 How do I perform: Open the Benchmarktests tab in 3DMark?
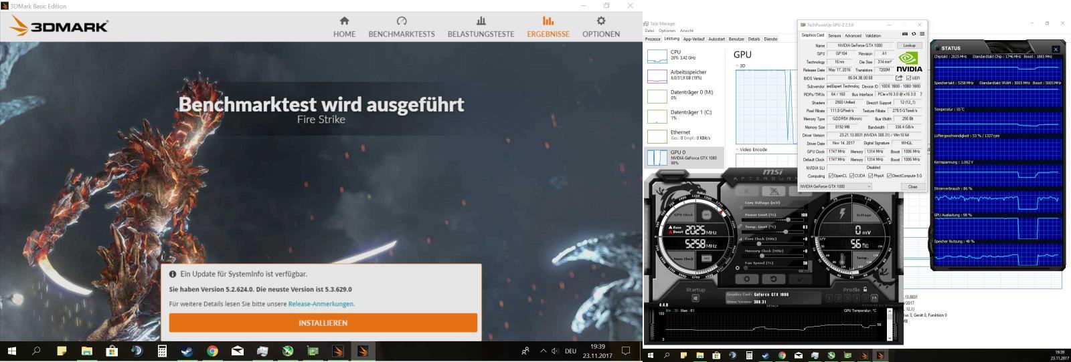402,27
